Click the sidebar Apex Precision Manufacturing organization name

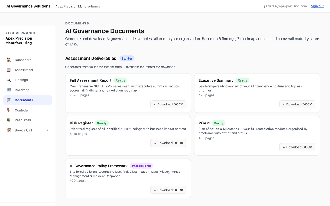point(19,41)
